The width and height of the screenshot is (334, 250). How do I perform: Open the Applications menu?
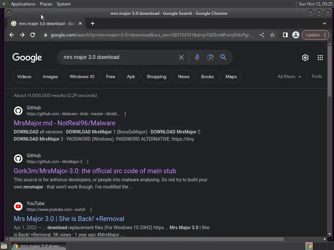pos(23,4)
